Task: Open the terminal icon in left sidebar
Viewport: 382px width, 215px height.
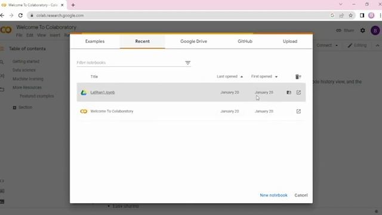Action: coord(2,202)
